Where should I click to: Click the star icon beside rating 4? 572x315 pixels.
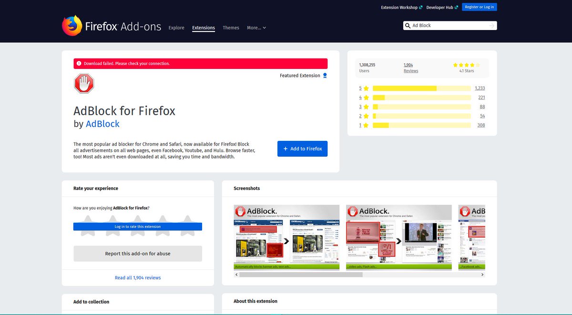[366, 98]
